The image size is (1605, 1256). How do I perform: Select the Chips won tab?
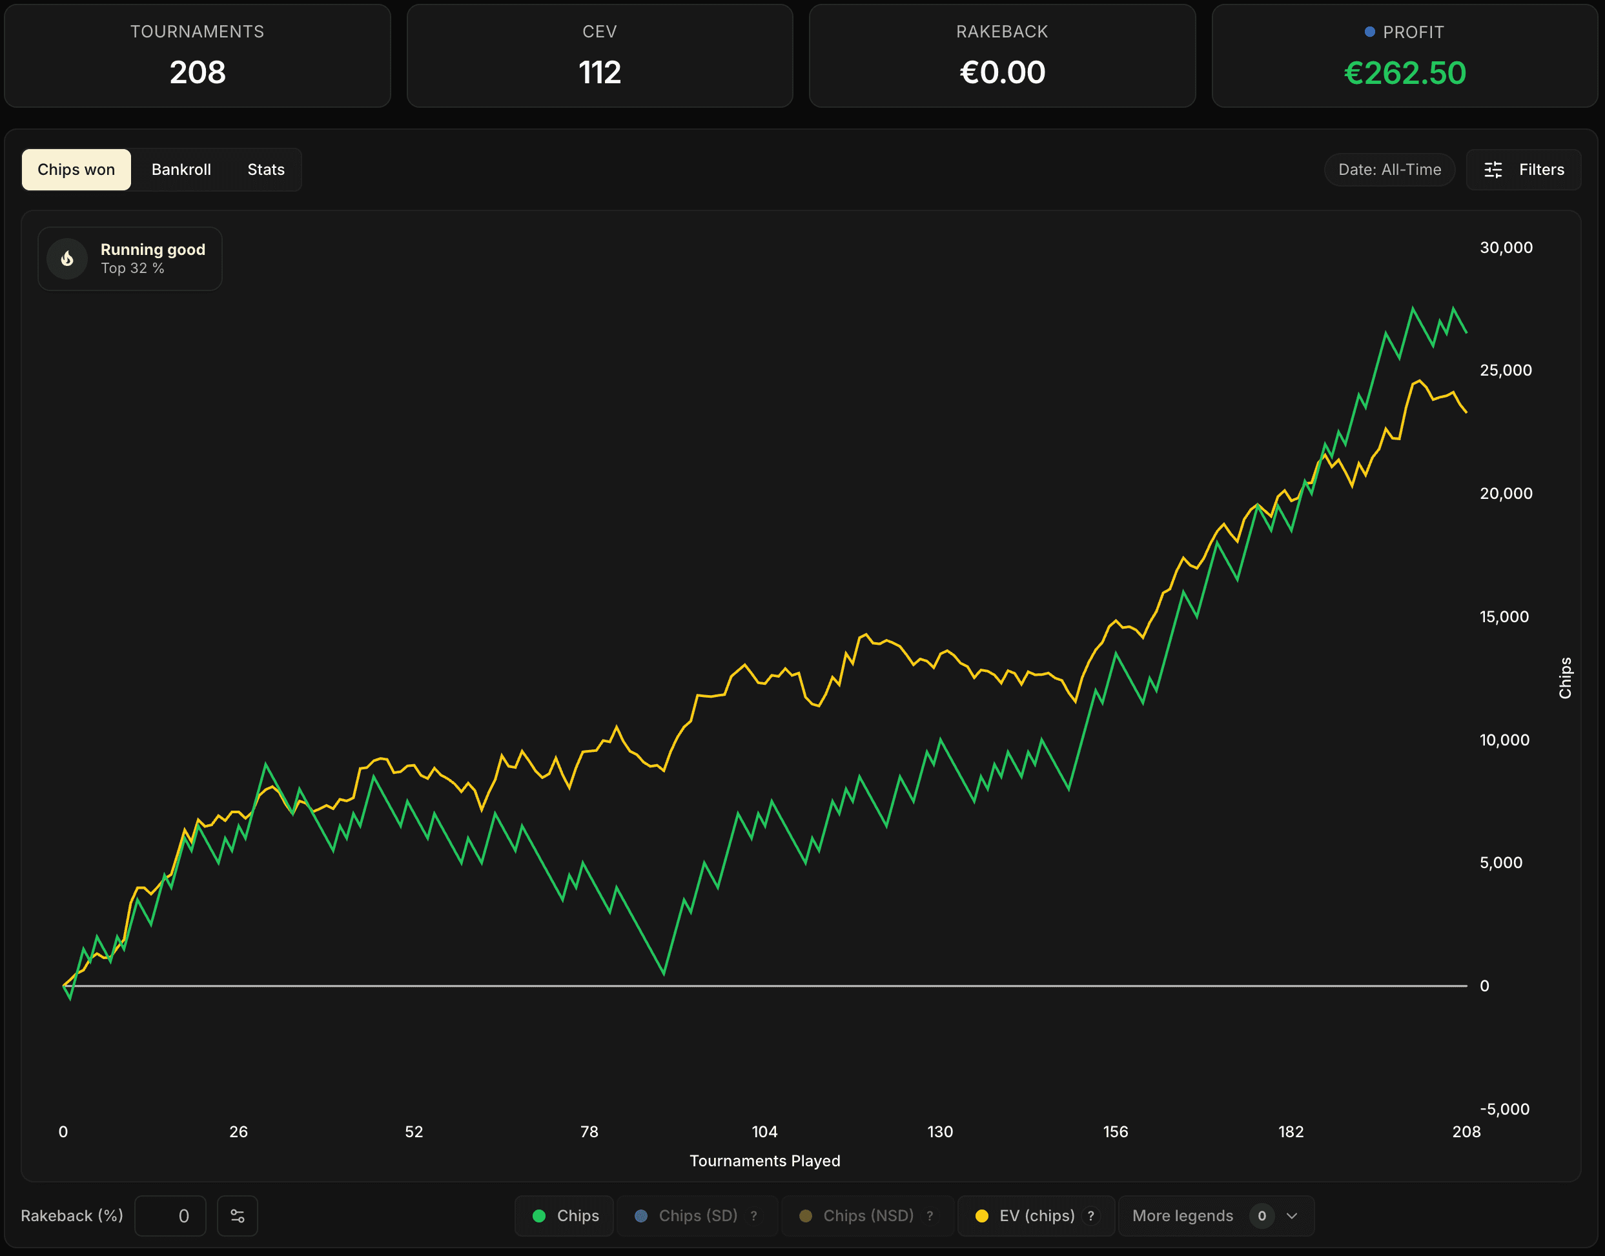point(76,170)
